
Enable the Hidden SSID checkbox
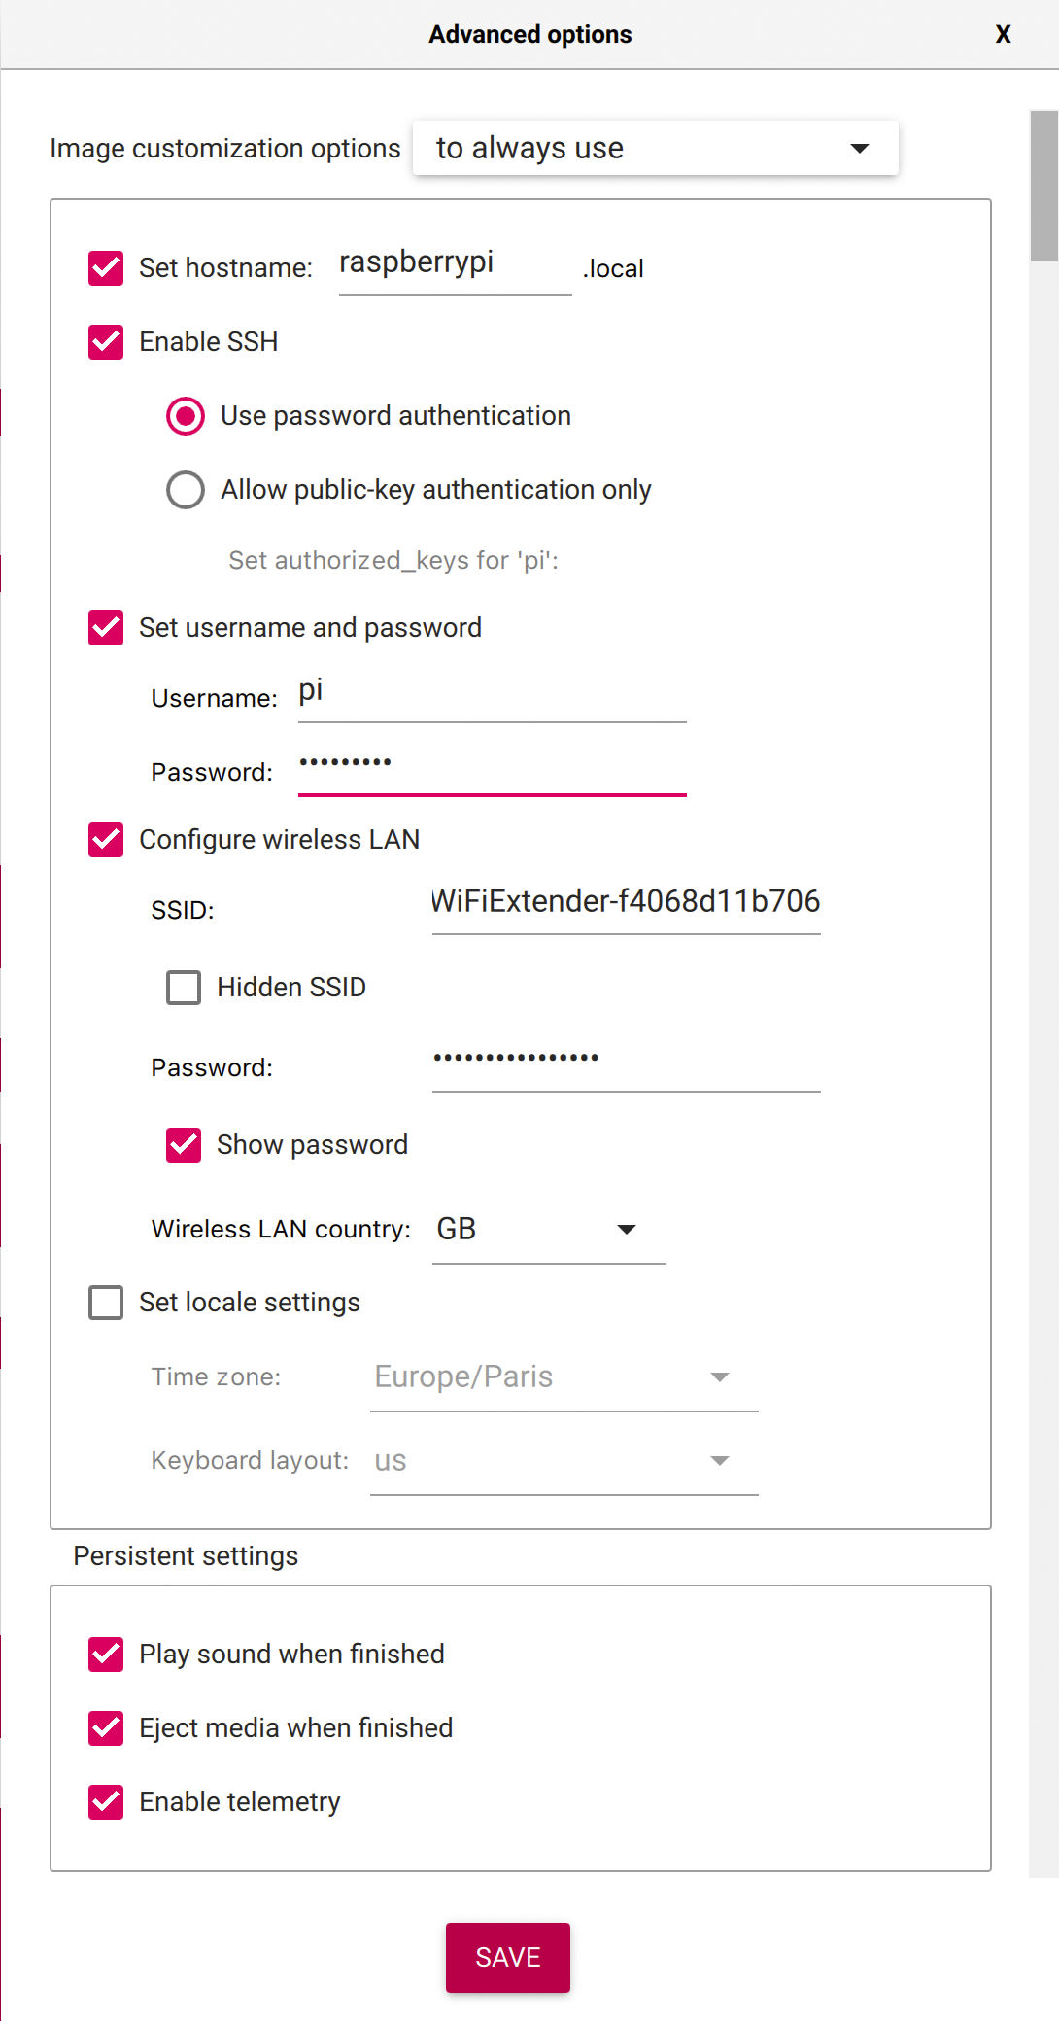pyautogui.click(x=184, y=988)
